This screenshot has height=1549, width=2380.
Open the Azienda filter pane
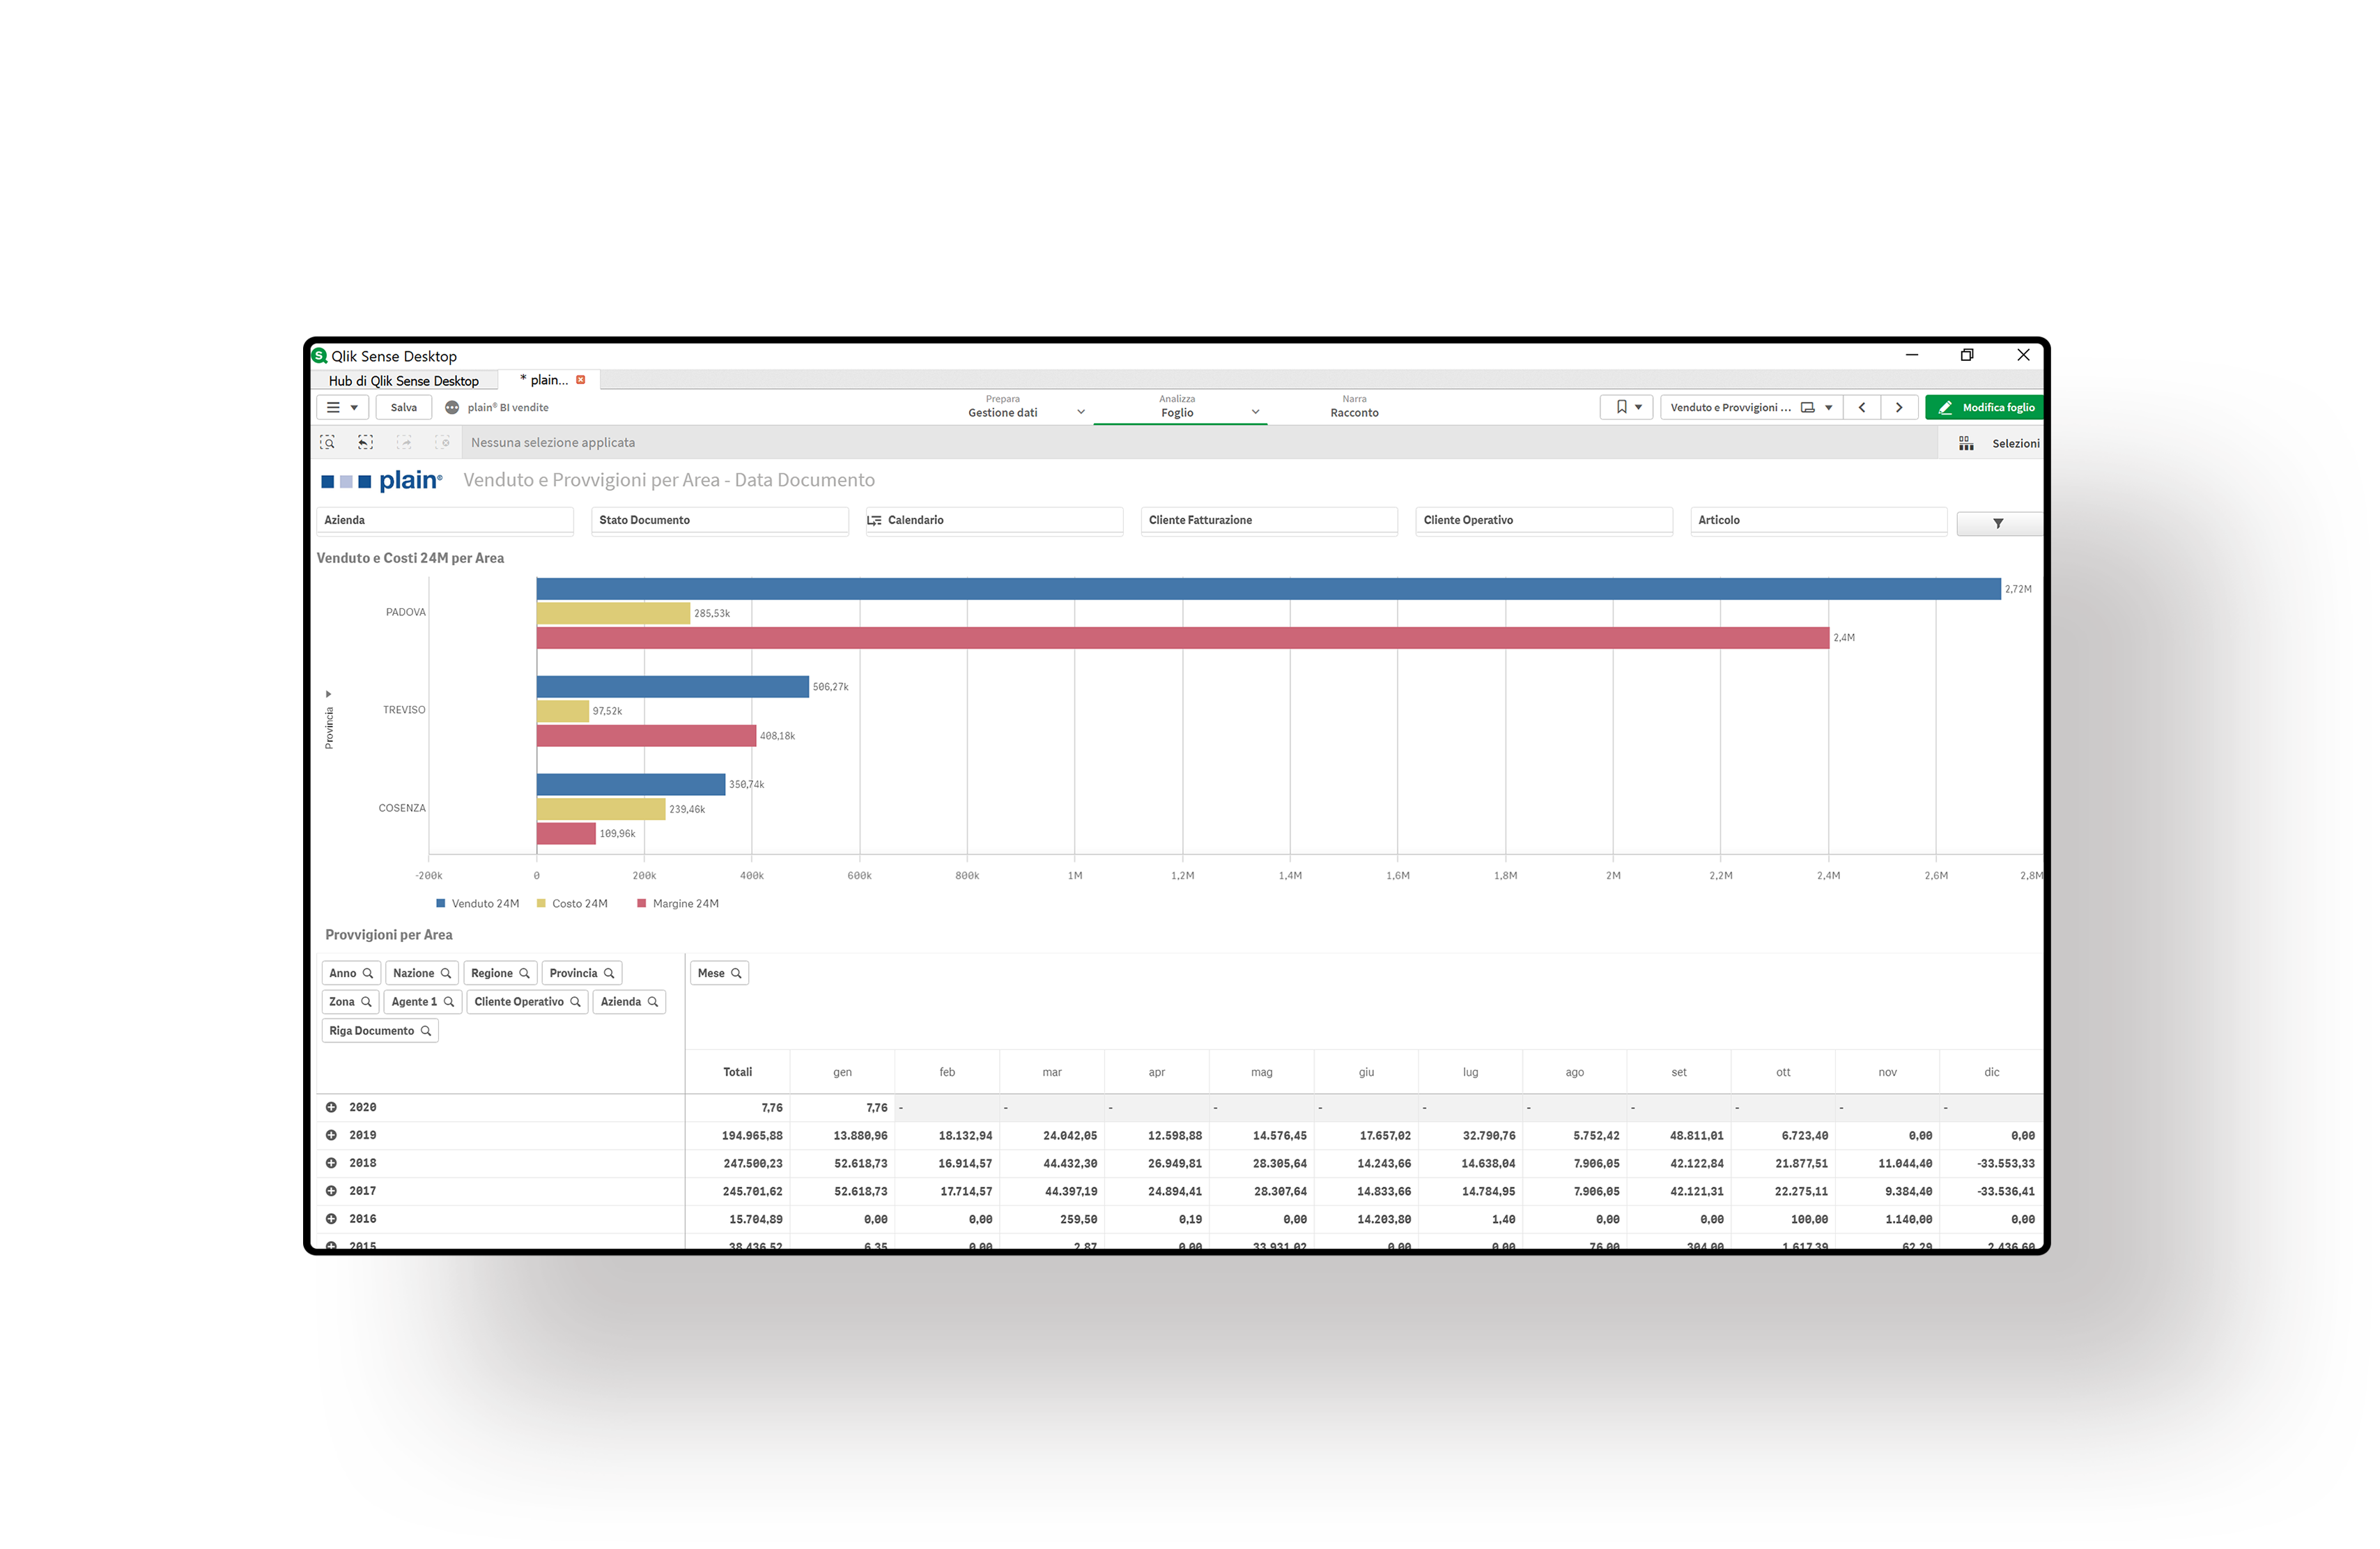click(x=445, y=520)
